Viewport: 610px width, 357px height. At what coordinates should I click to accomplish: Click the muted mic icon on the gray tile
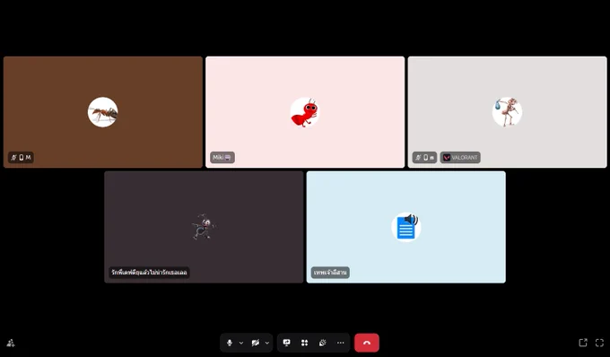[x=418, y=158]
